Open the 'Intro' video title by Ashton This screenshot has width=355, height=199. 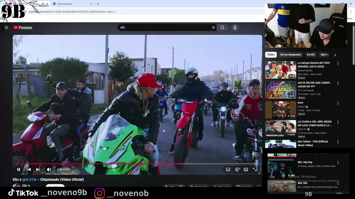(x=300, y=103)
